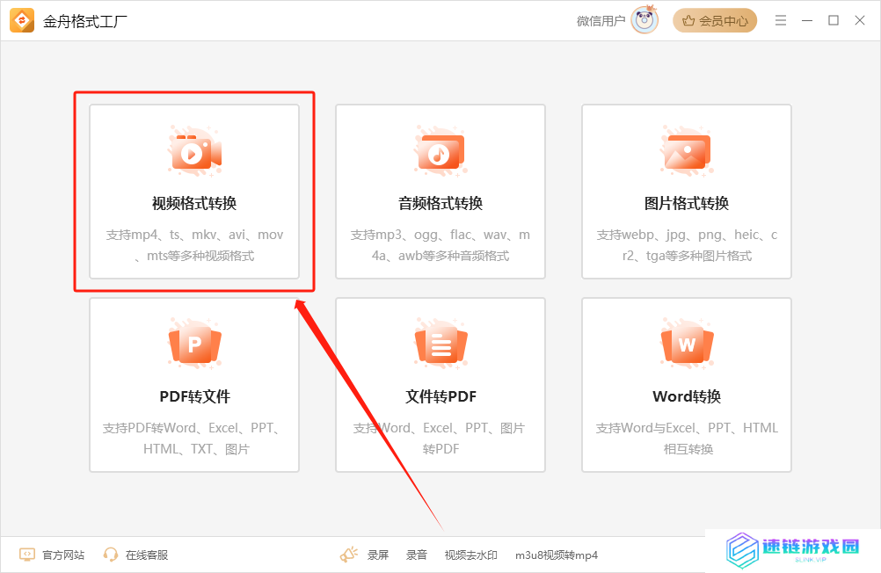Image resolution: width=881 pixels, height=573 pixels.
Task: Click the video camera conversion icon
Action: 194,152
